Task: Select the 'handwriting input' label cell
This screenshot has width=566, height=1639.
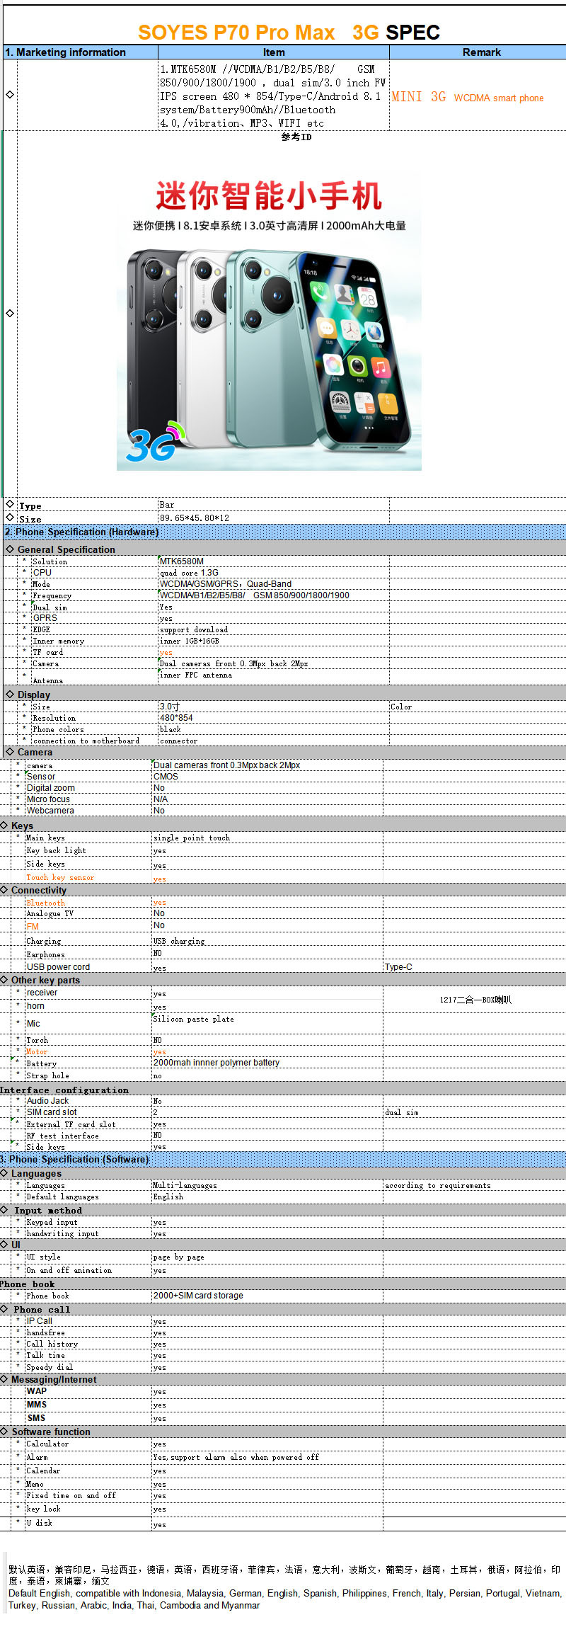Action: tap(88, 1233)
